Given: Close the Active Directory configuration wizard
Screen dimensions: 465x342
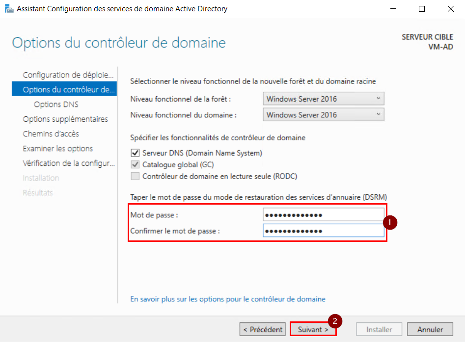Looking at the screenshot, I should point(450,9).
